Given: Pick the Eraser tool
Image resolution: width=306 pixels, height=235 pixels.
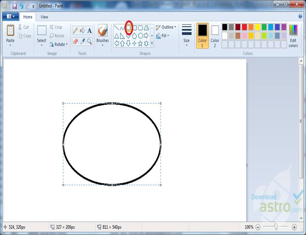Looking at the screenshot, I should pos(75,41).
